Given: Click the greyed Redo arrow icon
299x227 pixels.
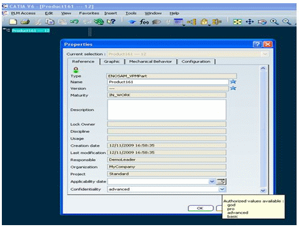Looking at the screenshot, I should [87, 22].
